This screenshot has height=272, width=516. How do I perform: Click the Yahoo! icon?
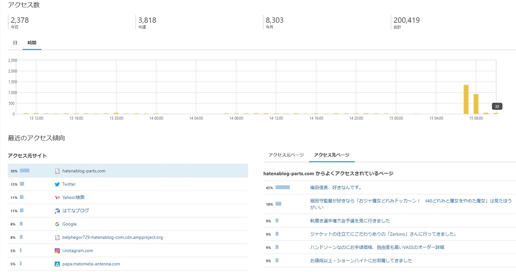coord(57,198)
